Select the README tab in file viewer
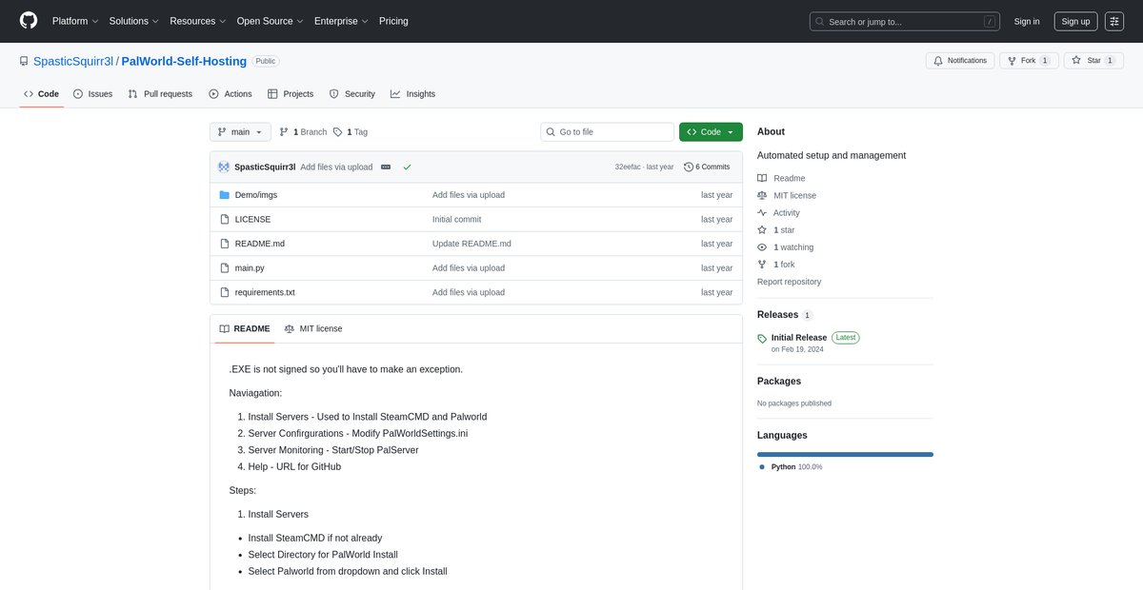 244,328
